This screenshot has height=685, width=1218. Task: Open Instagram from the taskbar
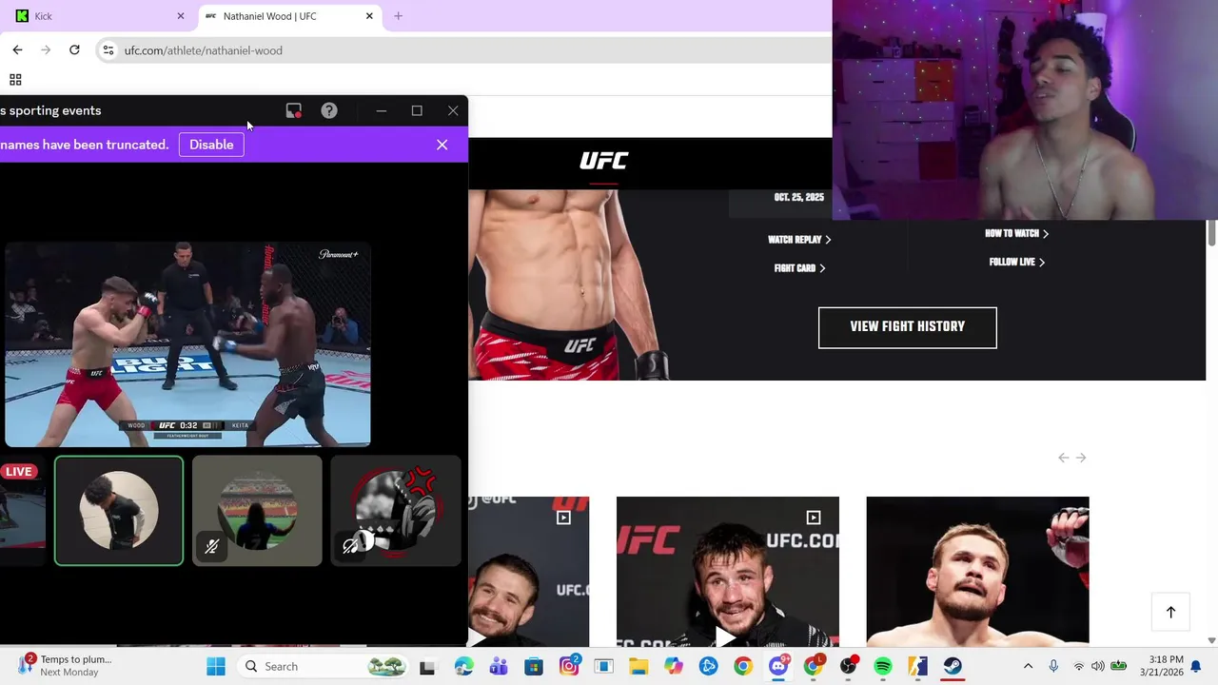tap(569, 666)
